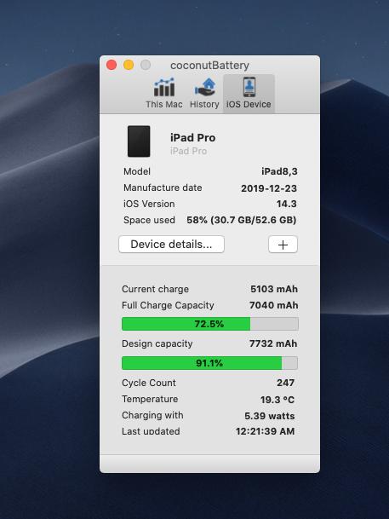Click the Space used value 58% (30.7 GB/52.6 GB)
This screenshot has height=519, width=389.
[x=241, y=220]
